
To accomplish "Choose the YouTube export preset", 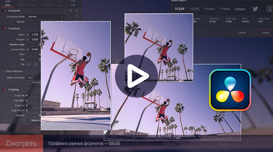I will (x=225, y=9).
